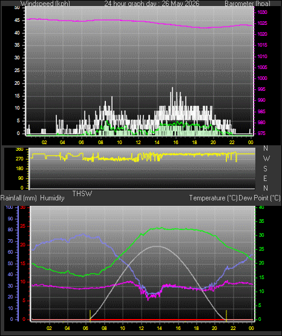Click the 100 humidity scale value
This screenshot has height=336, width=282.
point(10,208)
